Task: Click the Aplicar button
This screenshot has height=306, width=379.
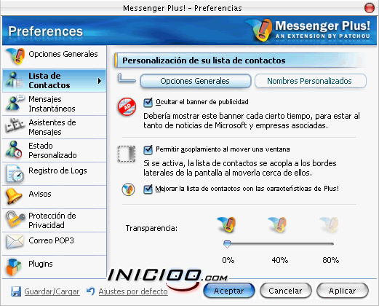Action: [343, 291]
